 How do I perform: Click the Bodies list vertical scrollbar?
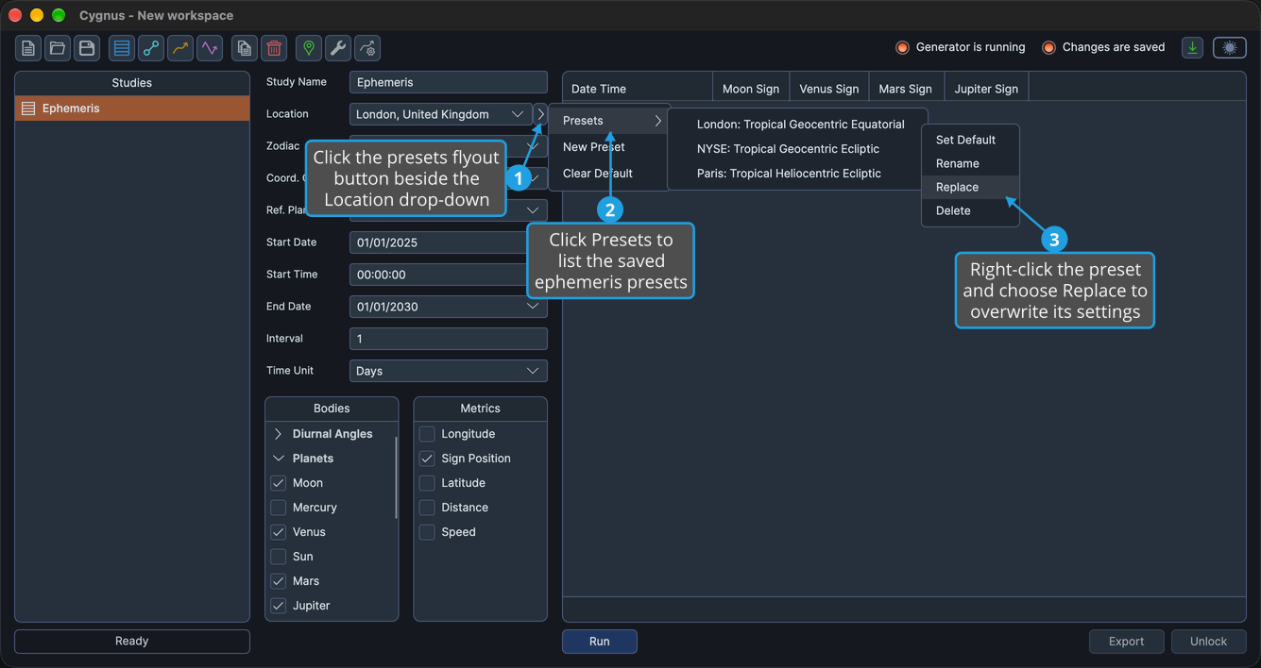pos(396,476)
